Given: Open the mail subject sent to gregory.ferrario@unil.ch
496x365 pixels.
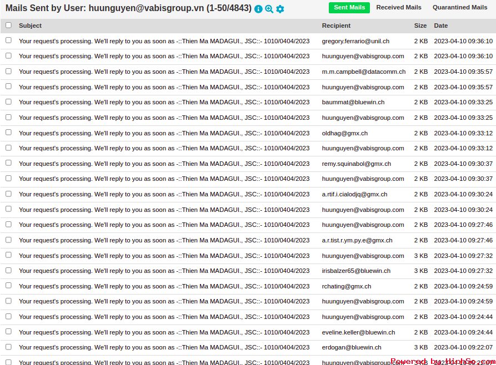Looking at the screenshot, I should (x=164, y=41).
